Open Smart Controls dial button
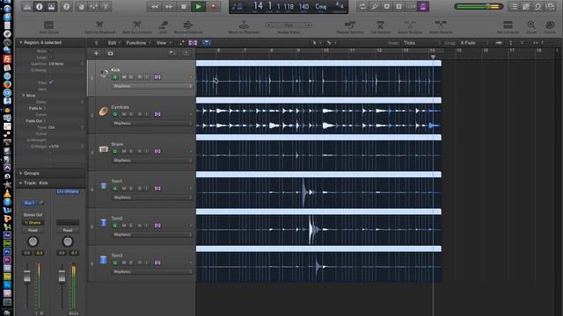 [81, 6]
